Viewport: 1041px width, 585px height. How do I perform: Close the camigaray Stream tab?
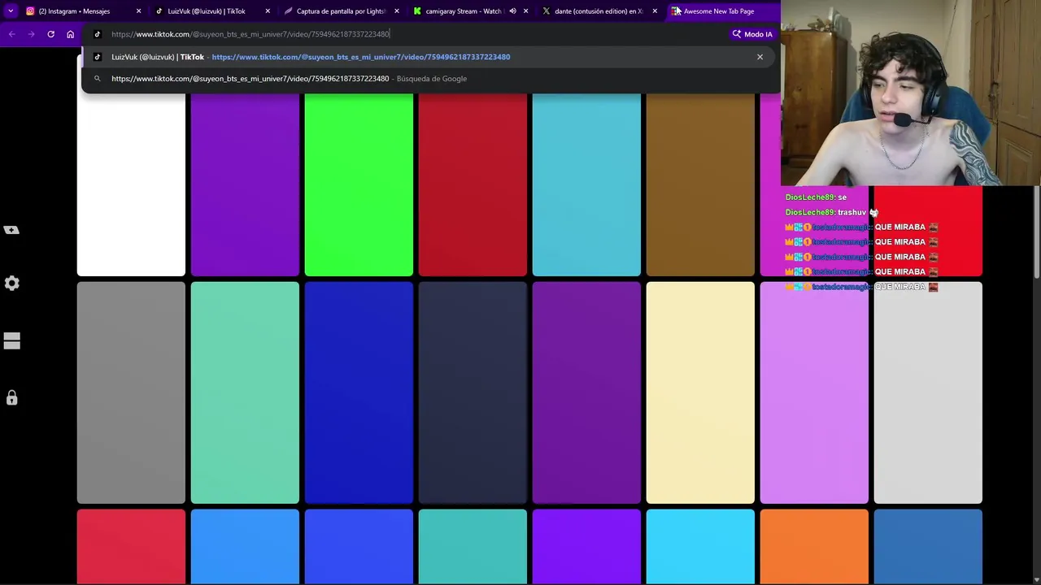[x=526, y=11]
